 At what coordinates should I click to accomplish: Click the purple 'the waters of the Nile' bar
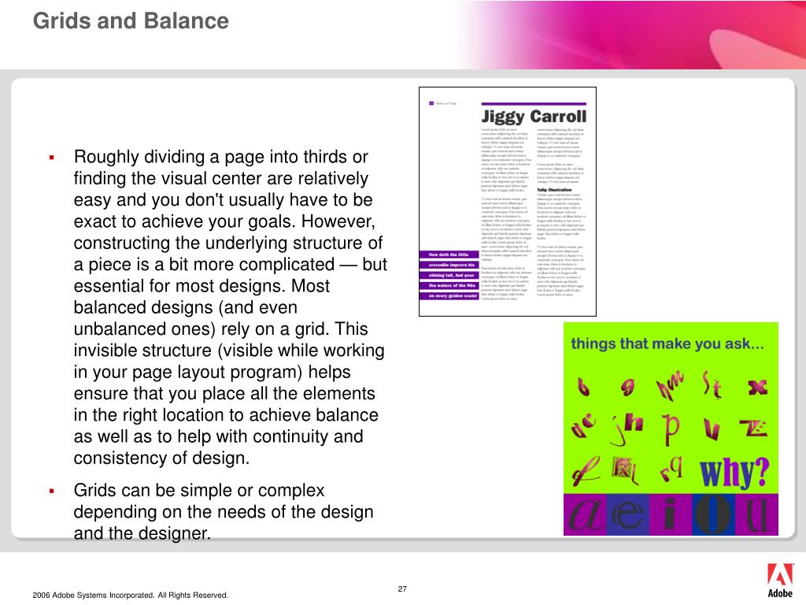449,285
